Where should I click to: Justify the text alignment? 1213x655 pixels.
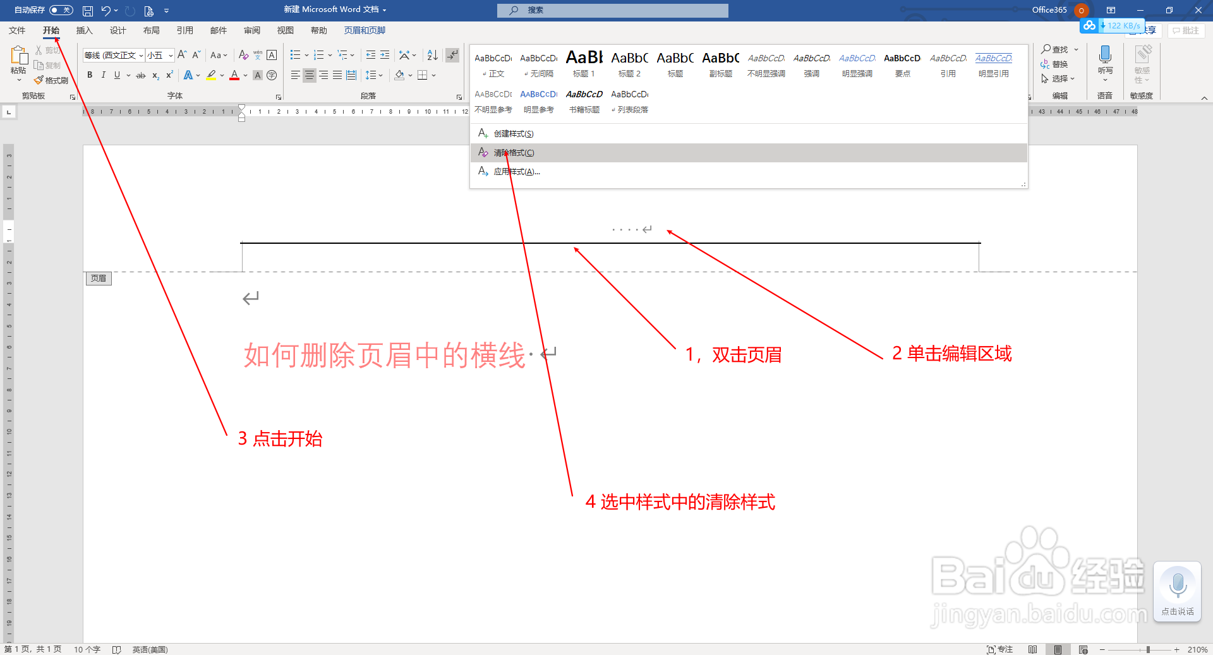(x=337, y=75)
